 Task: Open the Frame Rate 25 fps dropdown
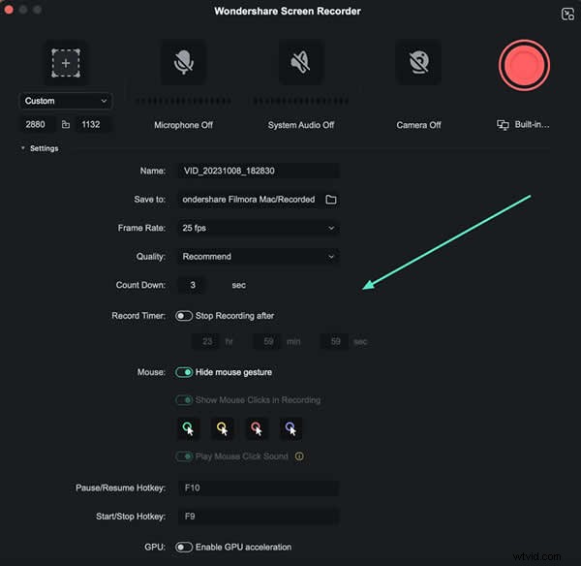(259, 228)
